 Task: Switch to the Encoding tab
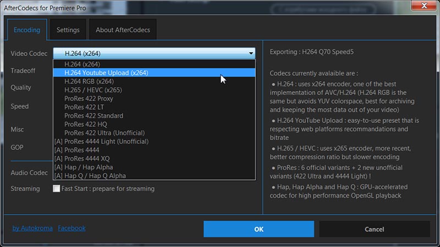[x=27, y=30]
